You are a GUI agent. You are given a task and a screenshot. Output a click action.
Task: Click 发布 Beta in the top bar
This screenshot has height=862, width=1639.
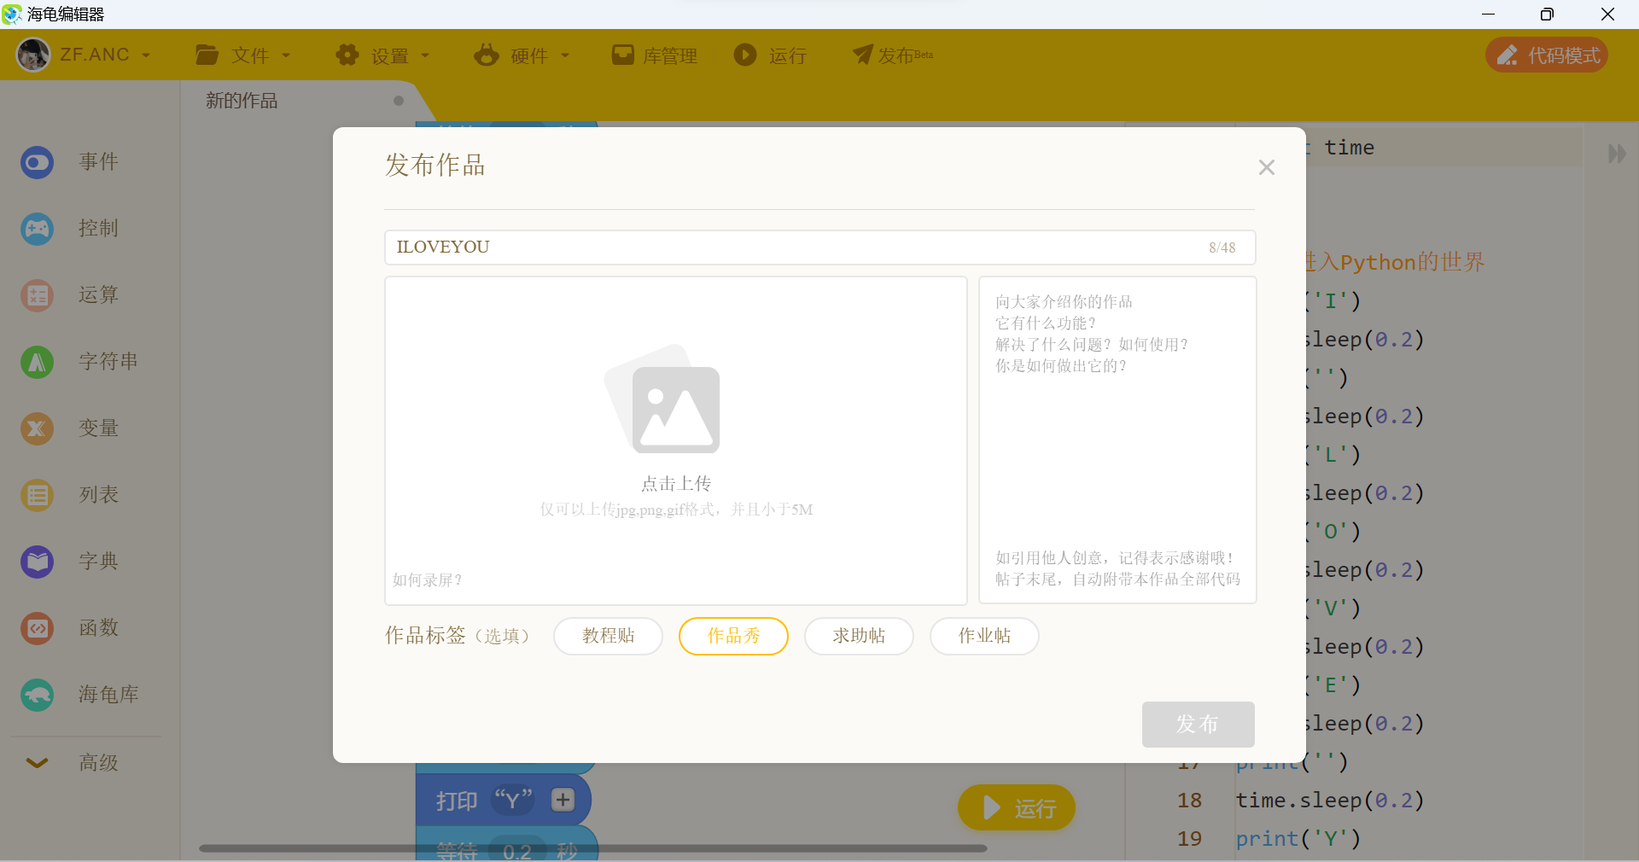pyautogui.click(x=893, y=55)
